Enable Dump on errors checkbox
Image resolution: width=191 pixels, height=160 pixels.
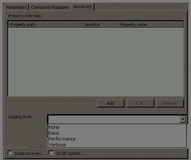pyautogui.click(x=10, y=153)
